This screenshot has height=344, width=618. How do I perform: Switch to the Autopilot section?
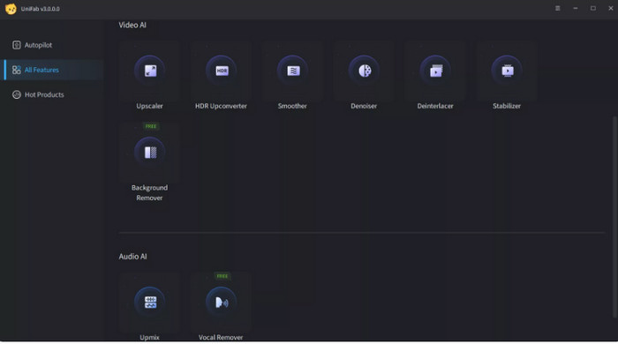point(53,45)
